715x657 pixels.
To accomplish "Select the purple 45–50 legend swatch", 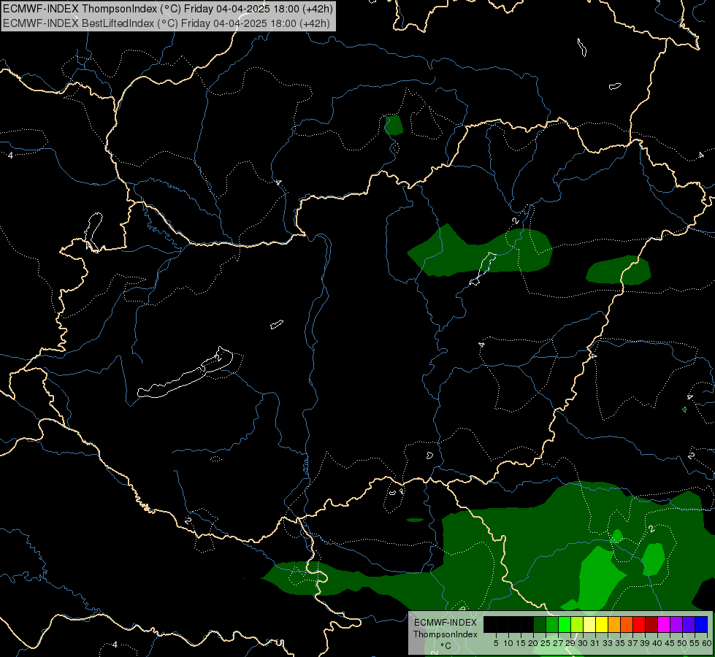I will [676, 624].
